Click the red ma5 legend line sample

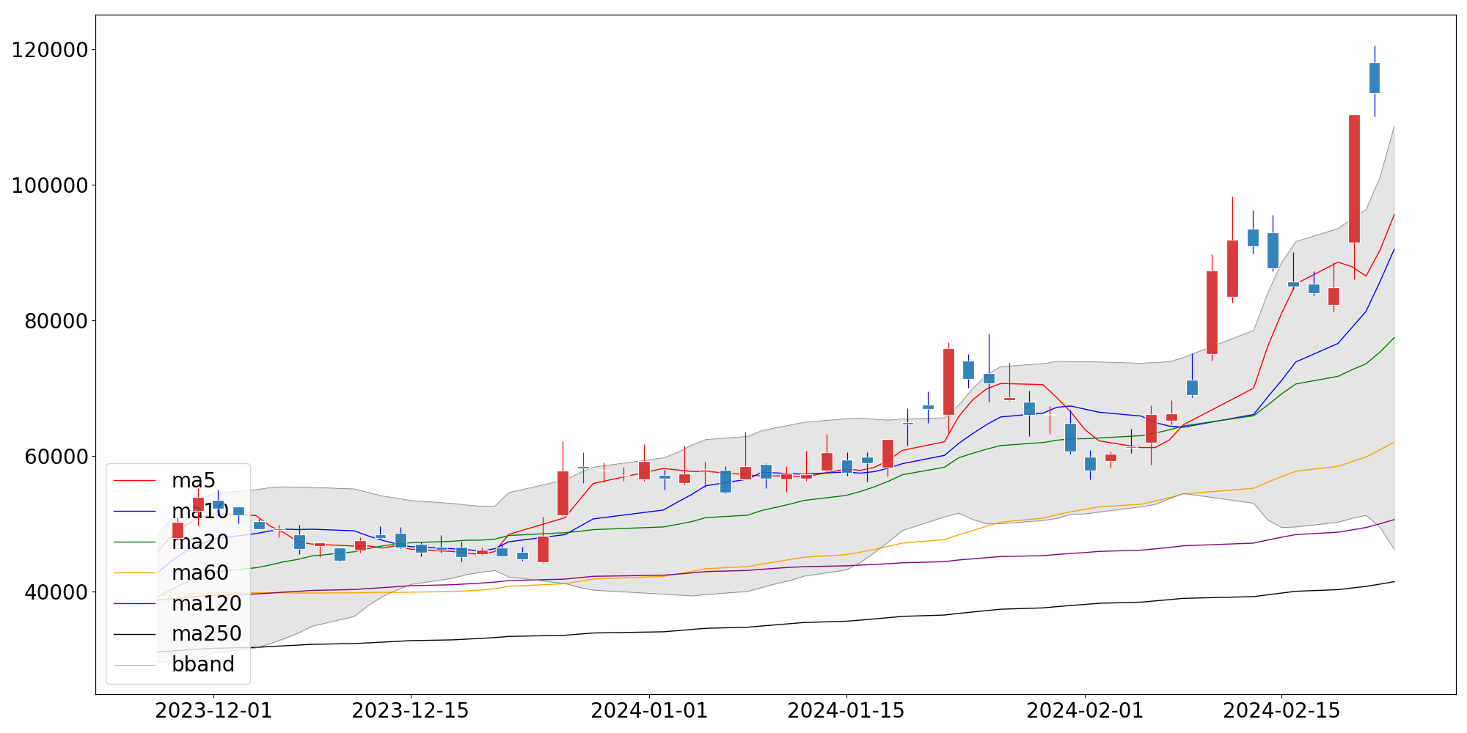pyautogui.click(x=135, y=481)
